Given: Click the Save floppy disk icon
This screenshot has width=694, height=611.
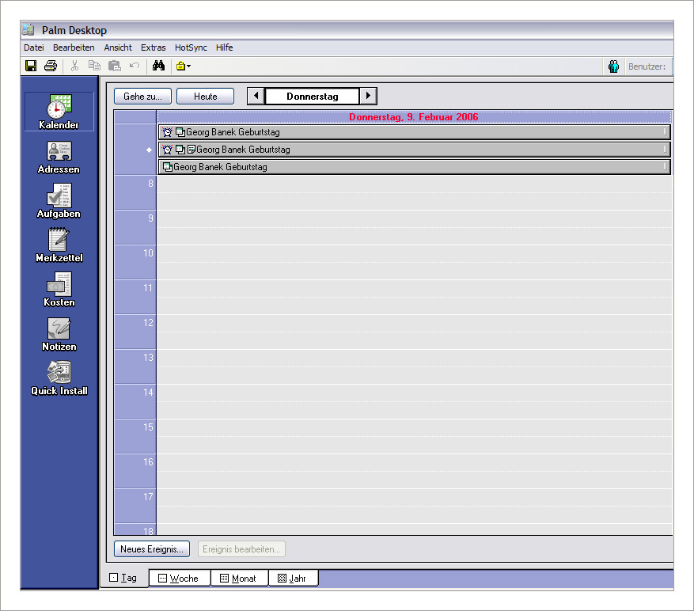Looking at the screenshot, I should pos(31,66).
